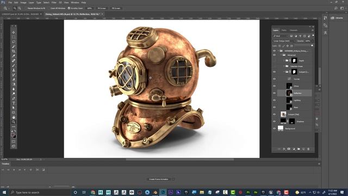Select the Magic Wand tool

click(14, 46)
